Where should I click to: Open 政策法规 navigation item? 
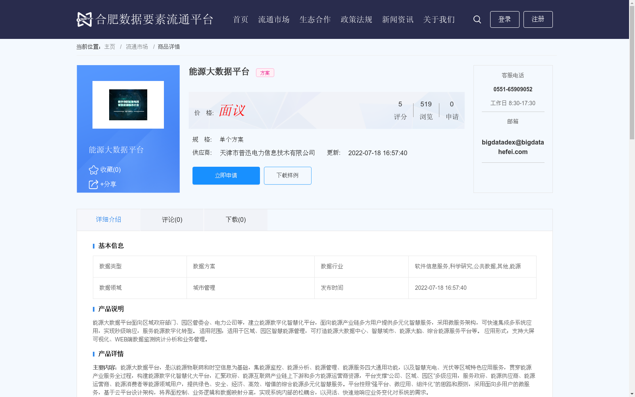point(356,19)
